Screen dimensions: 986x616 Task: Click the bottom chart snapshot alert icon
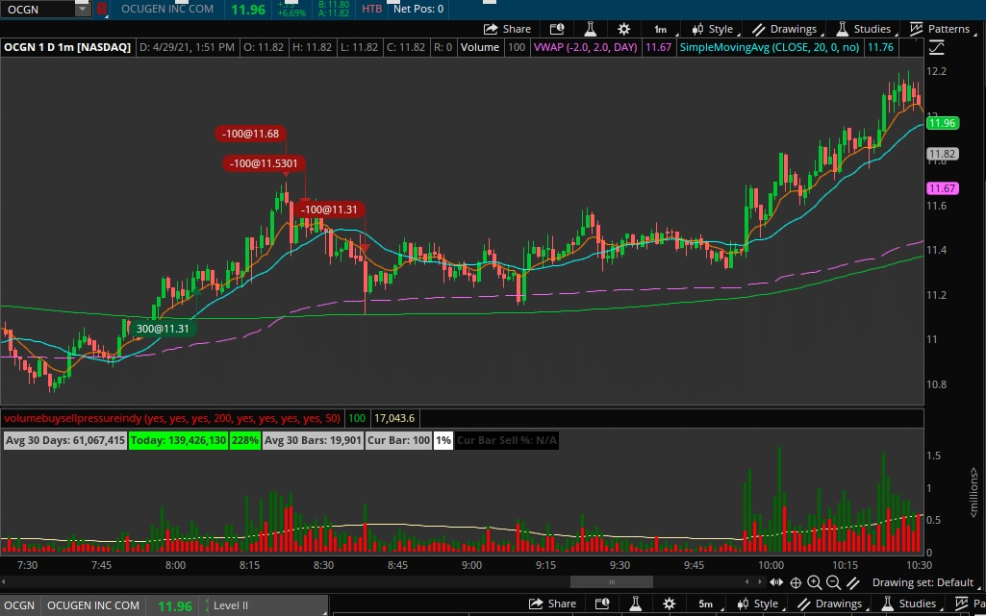click(602, 604)
